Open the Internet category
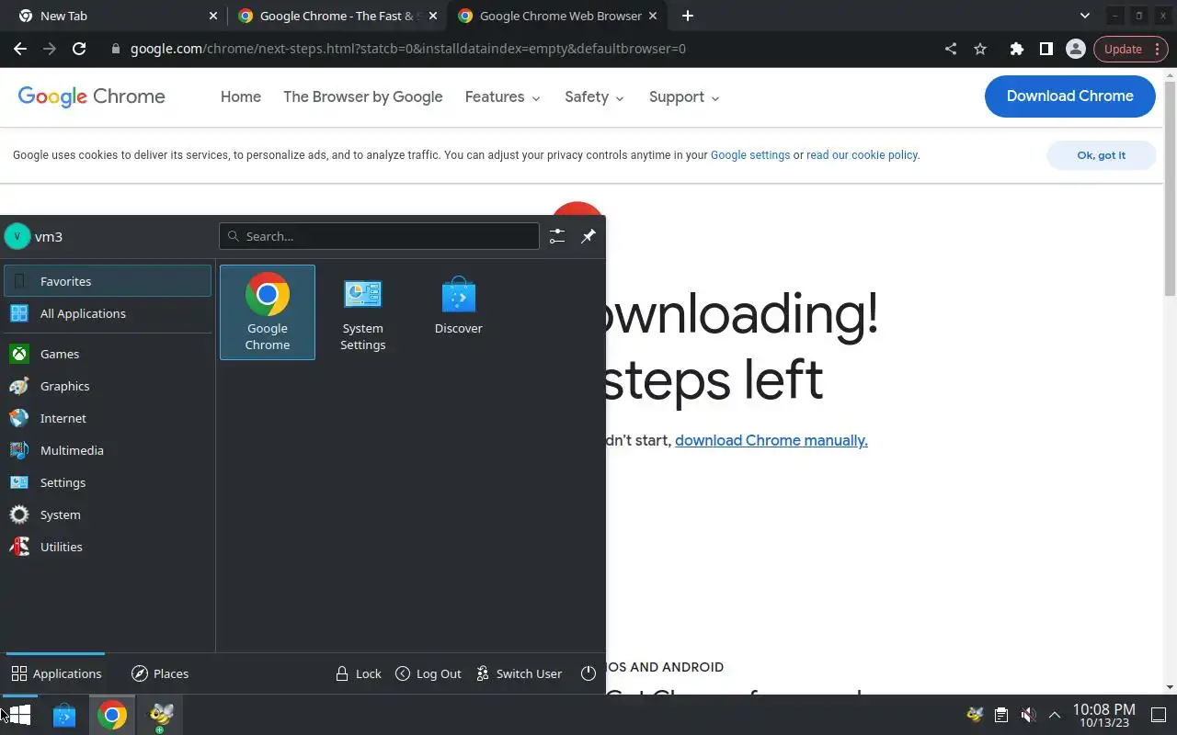Viewport: 1177px width, 735px height. coord(108,418)
